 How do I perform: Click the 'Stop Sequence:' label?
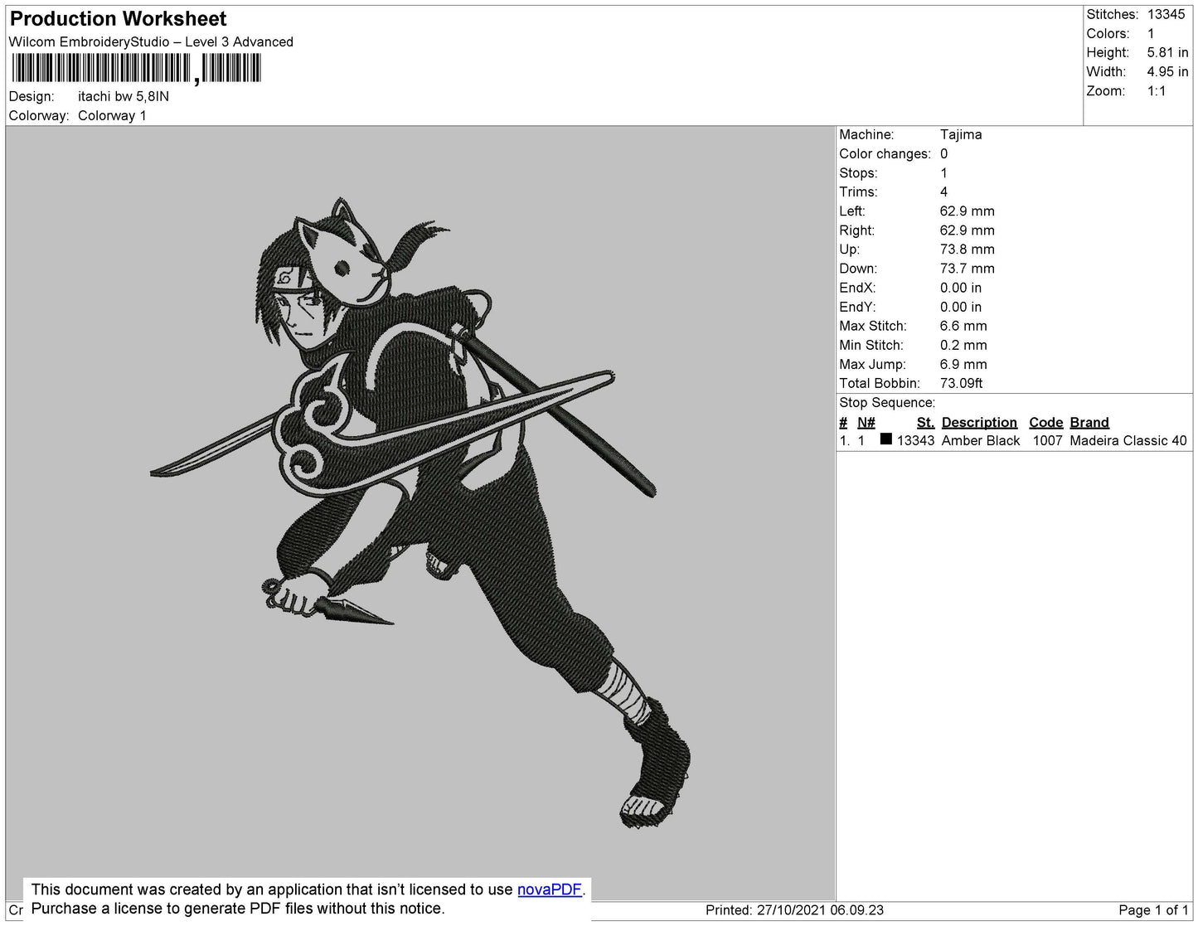pyautogui.click(x=887, y=402)
